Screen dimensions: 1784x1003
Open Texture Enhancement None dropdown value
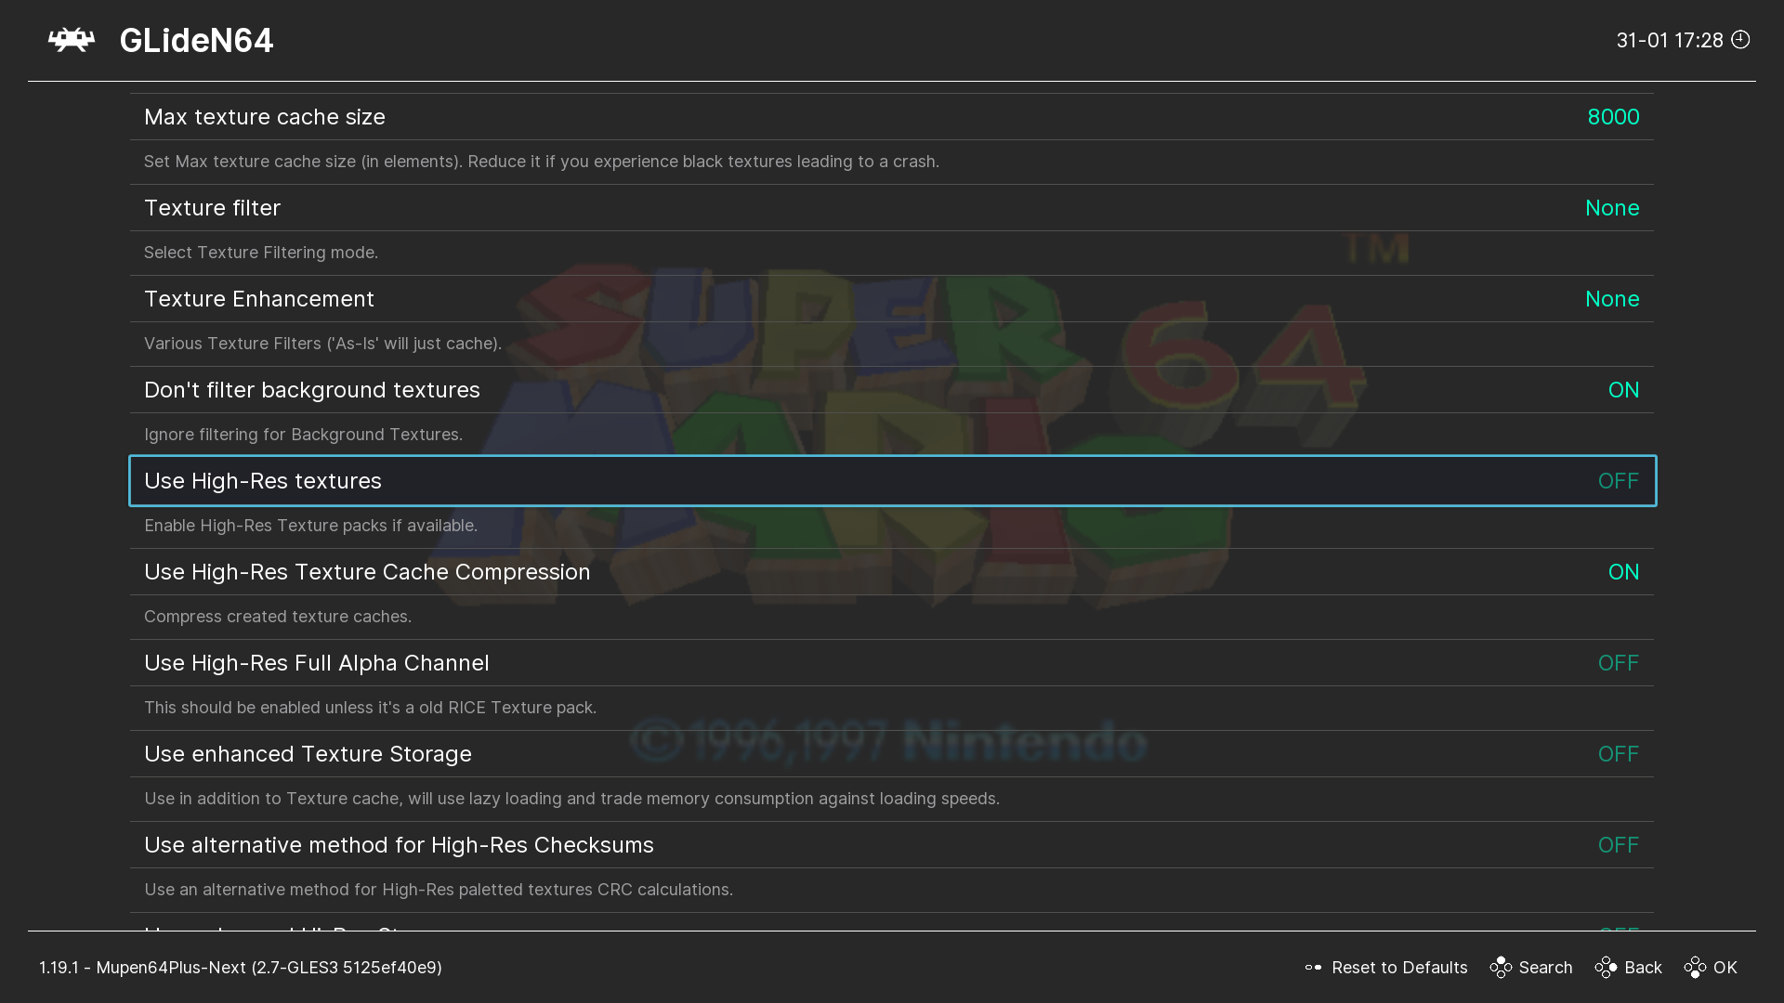tap(1612, 299)
